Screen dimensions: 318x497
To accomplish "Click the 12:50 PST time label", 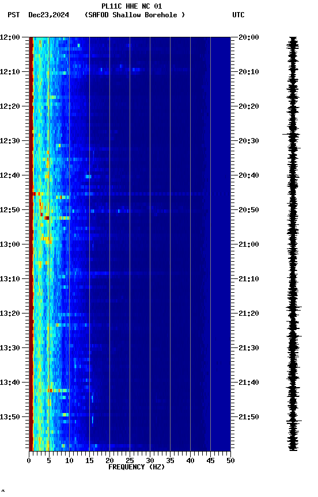I will (x=10, y=210).
